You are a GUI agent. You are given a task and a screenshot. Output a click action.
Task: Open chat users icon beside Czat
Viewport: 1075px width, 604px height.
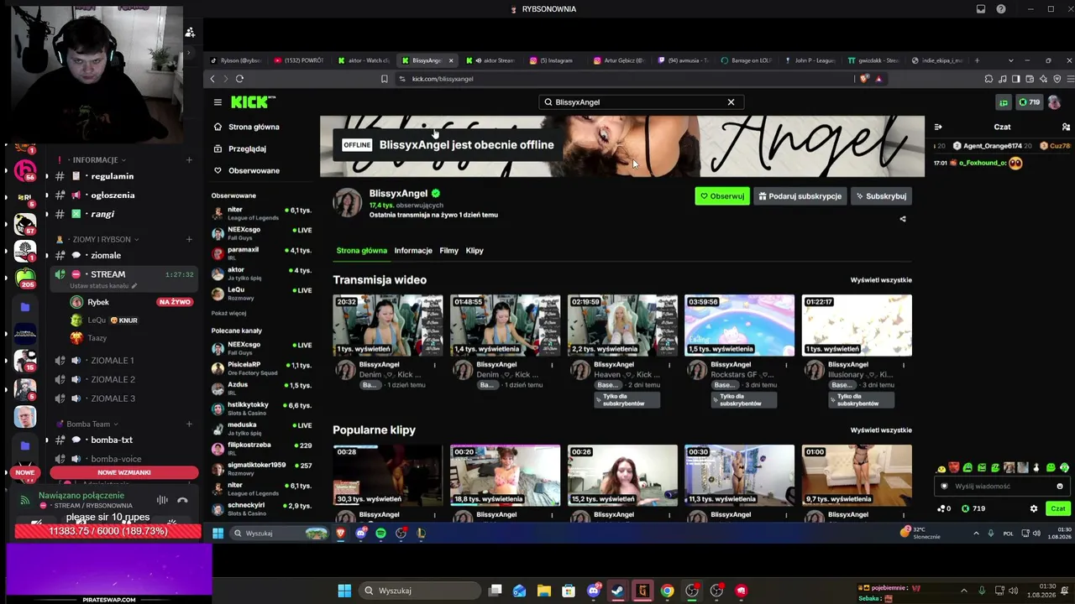tap(1066, 127)
